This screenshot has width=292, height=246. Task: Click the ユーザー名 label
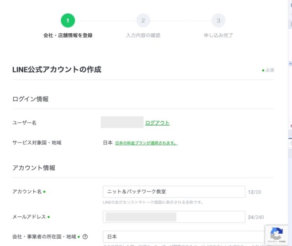point(24,123)
